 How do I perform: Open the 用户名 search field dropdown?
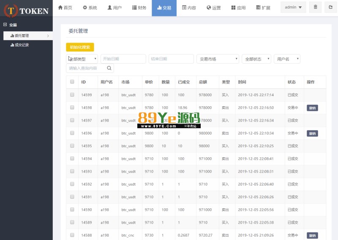287,59
